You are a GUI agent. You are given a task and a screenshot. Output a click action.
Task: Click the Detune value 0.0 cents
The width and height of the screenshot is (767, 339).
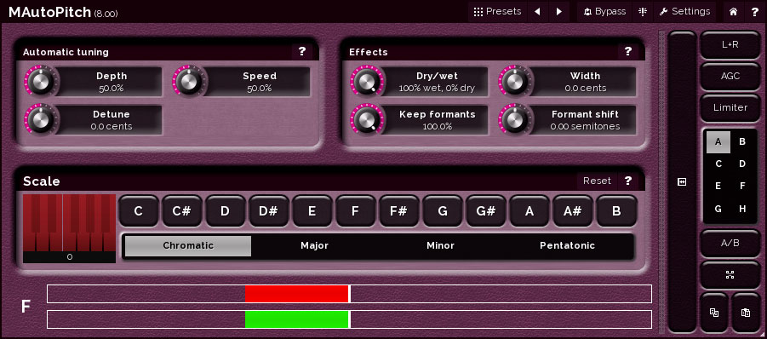tap(112, 127)
